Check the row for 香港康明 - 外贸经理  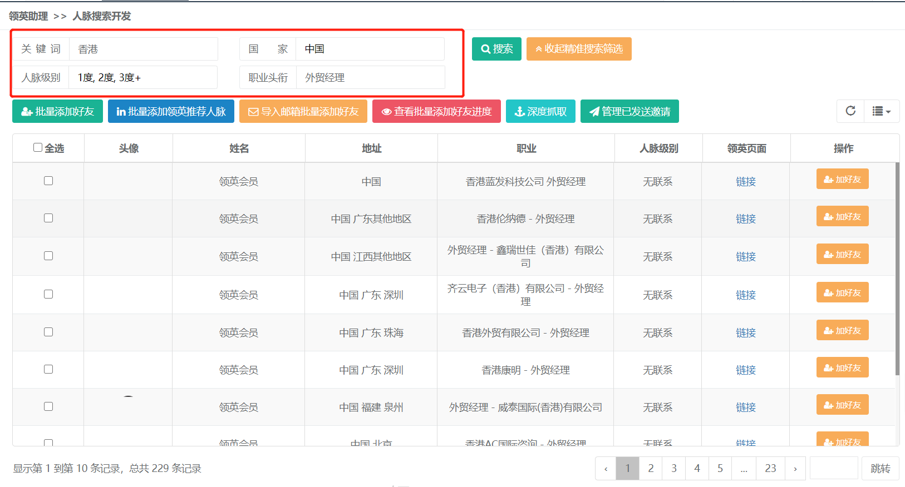pos(48,369)
